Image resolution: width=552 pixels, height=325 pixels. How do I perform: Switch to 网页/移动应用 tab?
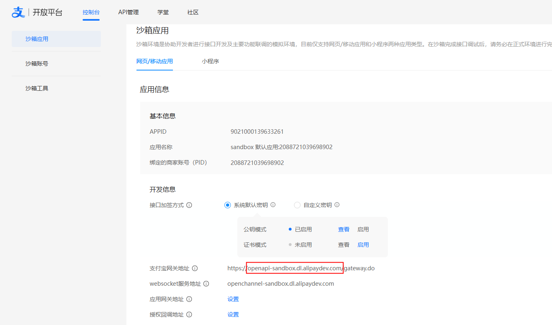155,62
